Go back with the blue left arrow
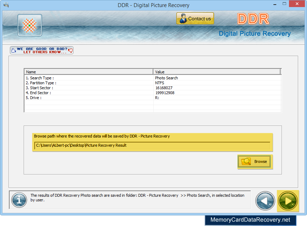Image resolution: width=307 pixels, height=226 pixels. 265,201
